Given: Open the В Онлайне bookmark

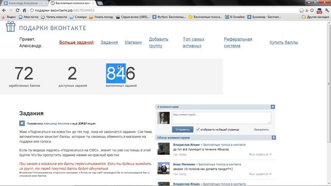Looking at the screenshot, I should pyautogui.click(x=235, y=17).
